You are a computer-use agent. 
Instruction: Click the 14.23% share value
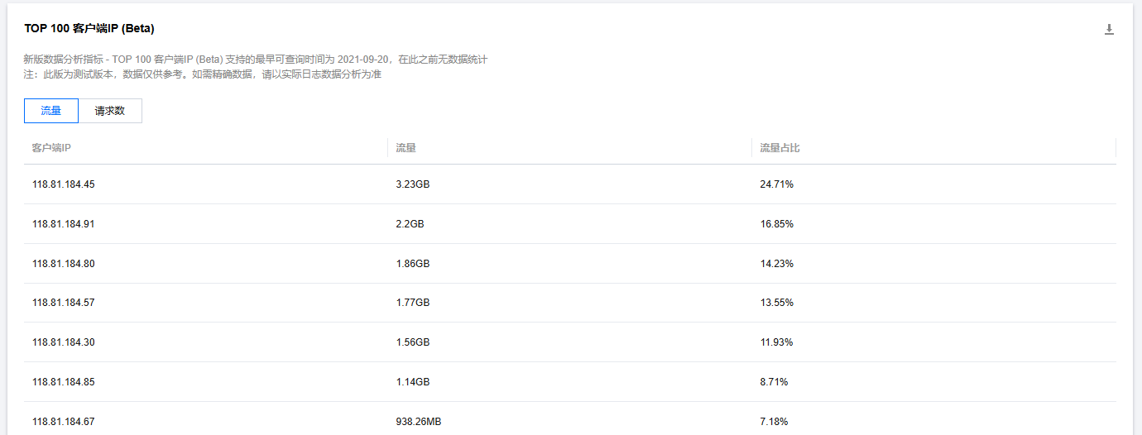click(x=776, y=264)
